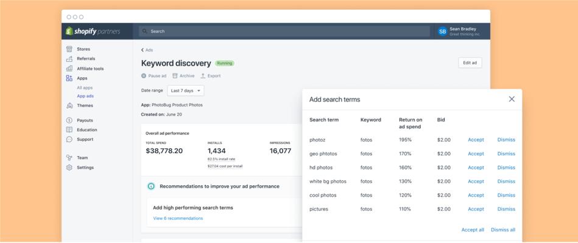The width and height of the screenshot is (578, 243).
Task: Open the Affiliate tools menu item
Action: tap(90, 69)
